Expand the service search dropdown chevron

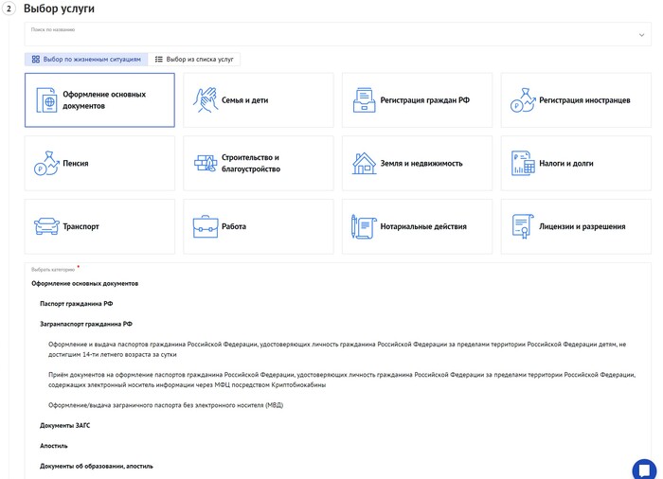[x=641, y=35]
